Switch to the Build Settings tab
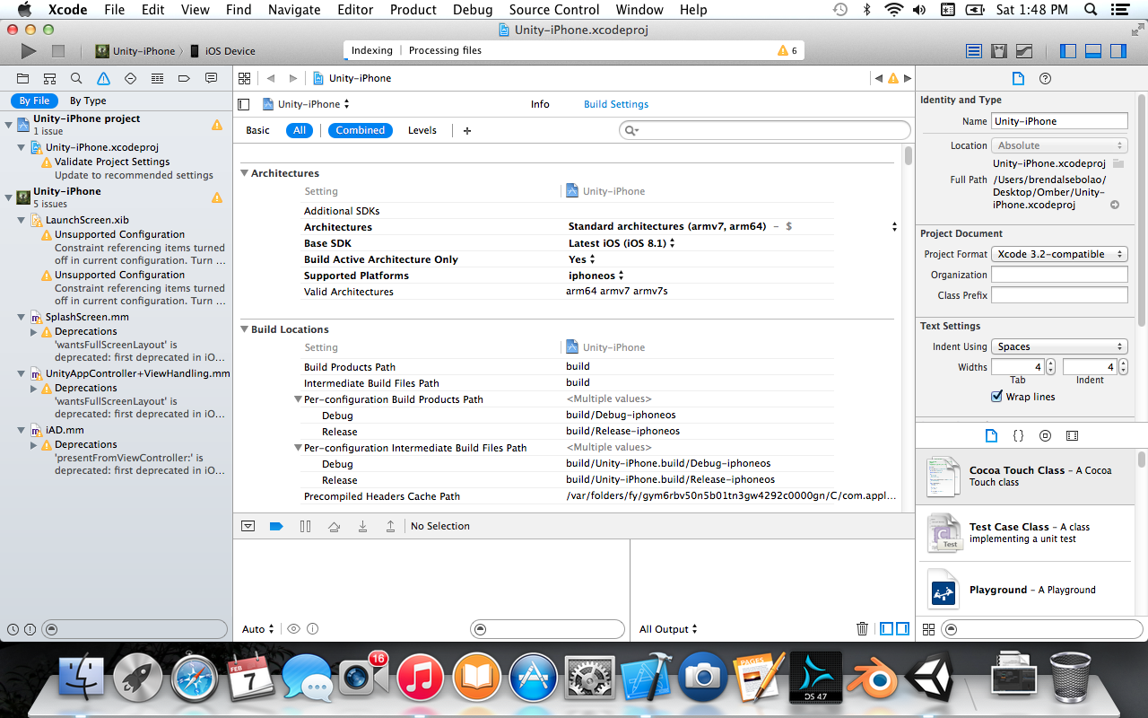 [616, 104]
